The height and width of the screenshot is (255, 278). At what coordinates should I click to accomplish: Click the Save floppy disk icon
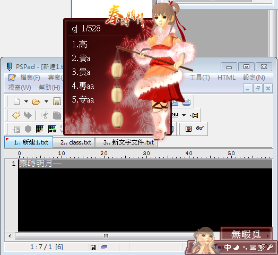pyautogui.click(x=57, y=101)
